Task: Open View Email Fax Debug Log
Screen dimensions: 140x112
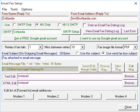Action: tap(102, 31)
